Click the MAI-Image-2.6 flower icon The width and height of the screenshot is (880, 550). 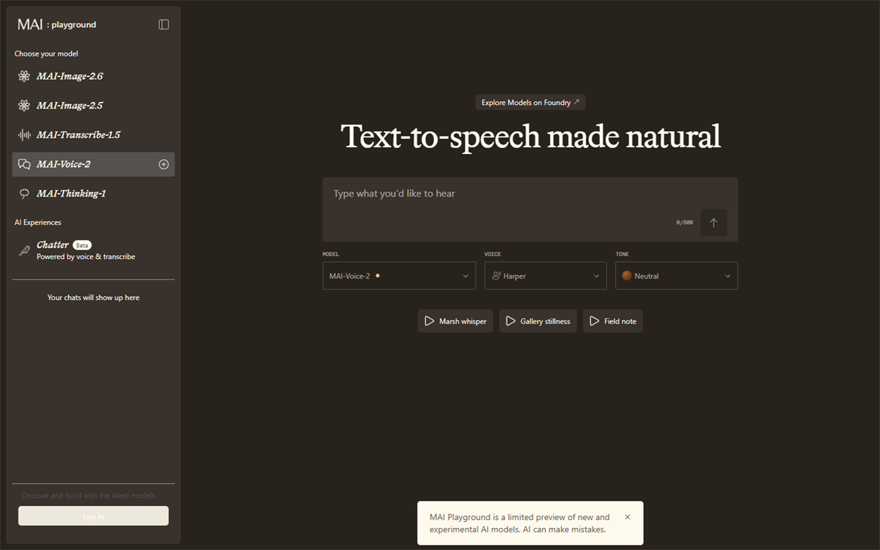(24, 76)
